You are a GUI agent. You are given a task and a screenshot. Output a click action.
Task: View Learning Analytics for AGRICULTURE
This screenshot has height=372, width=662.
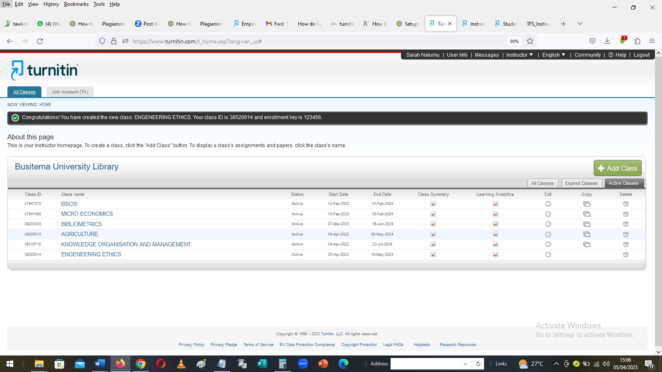pyautogui.click(x=495, y=234)
